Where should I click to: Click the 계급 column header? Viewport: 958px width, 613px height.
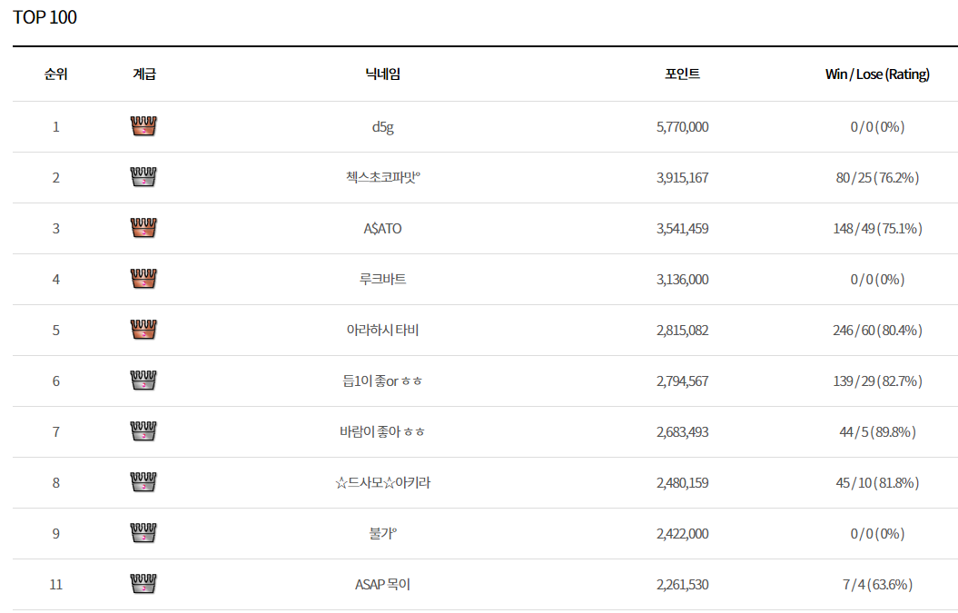[143, 74]
